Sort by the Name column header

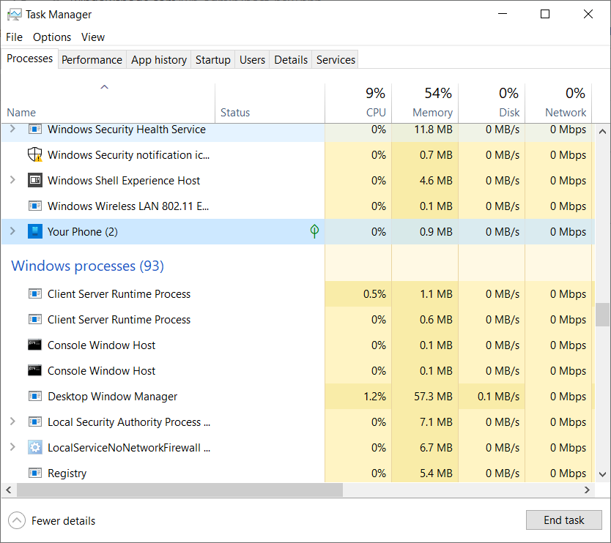click(108, 102)
